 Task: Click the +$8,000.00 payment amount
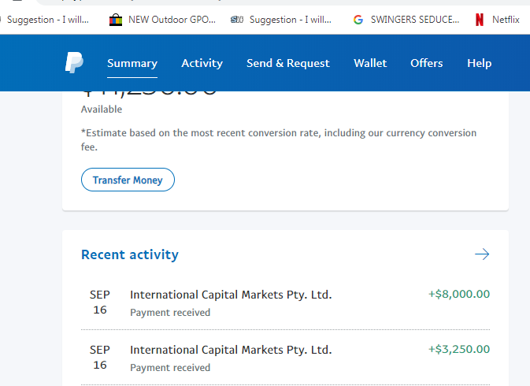[459, 295]
